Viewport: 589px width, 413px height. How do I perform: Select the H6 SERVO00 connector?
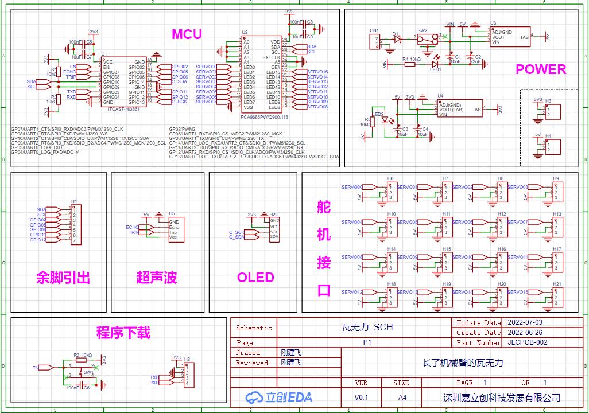[392, 192]
